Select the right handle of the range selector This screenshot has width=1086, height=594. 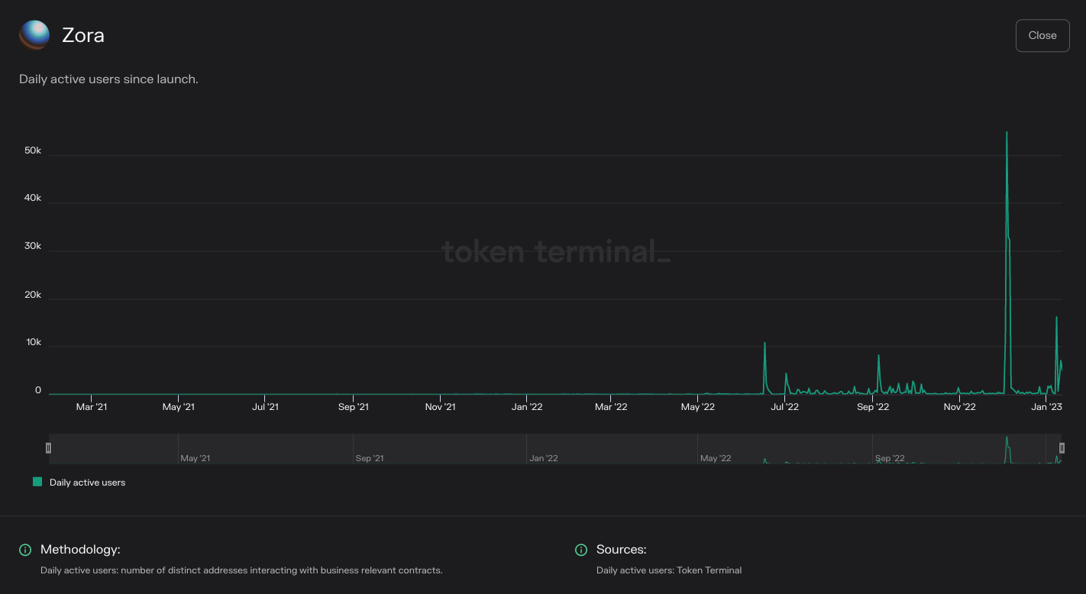[1062, 448]
